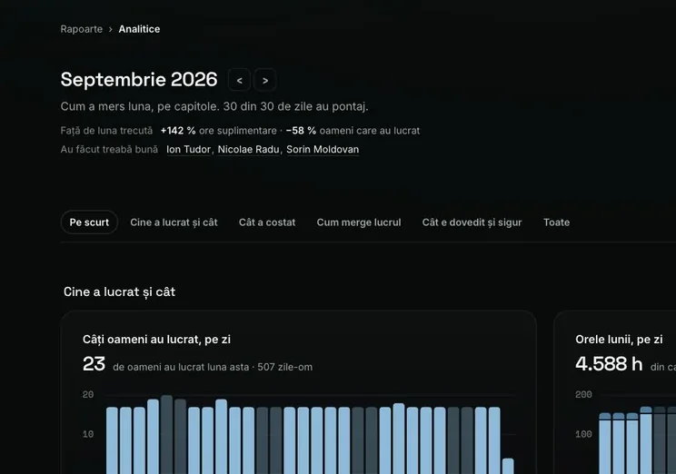The height and width of the screenshot is (474, 676).
Task: Click the 507 zile-om summary text
Action: 285,367
